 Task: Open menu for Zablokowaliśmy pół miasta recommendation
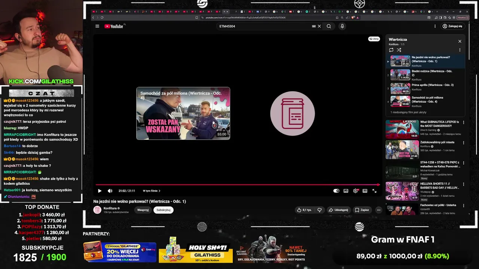(x=464, y=143)
